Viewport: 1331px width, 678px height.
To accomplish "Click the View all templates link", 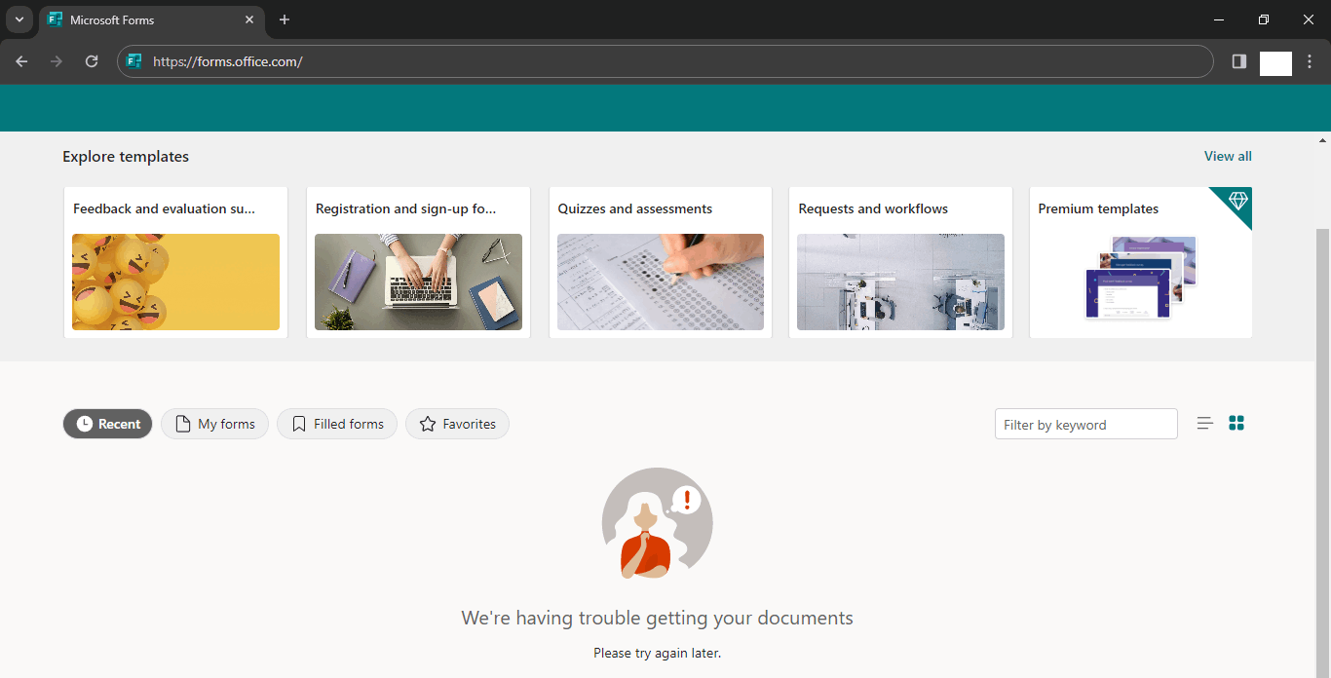I will [1227, 156].
